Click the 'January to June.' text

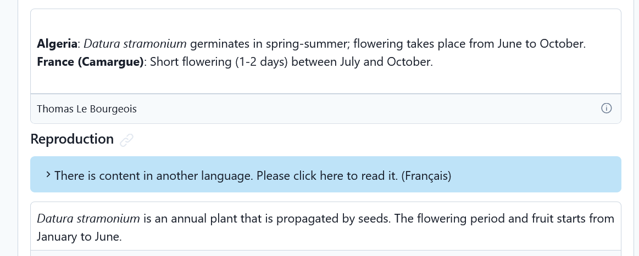(80, 237)
